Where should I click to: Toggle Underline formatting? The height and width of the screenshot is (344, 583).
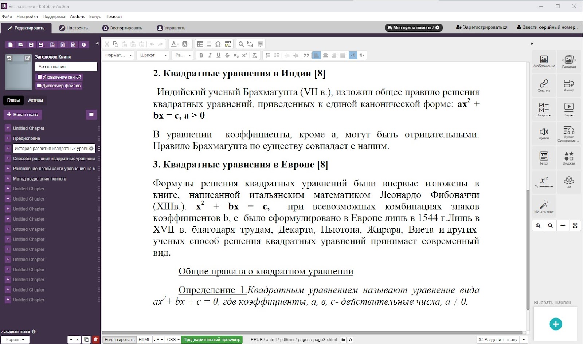[x=219, y=55]
